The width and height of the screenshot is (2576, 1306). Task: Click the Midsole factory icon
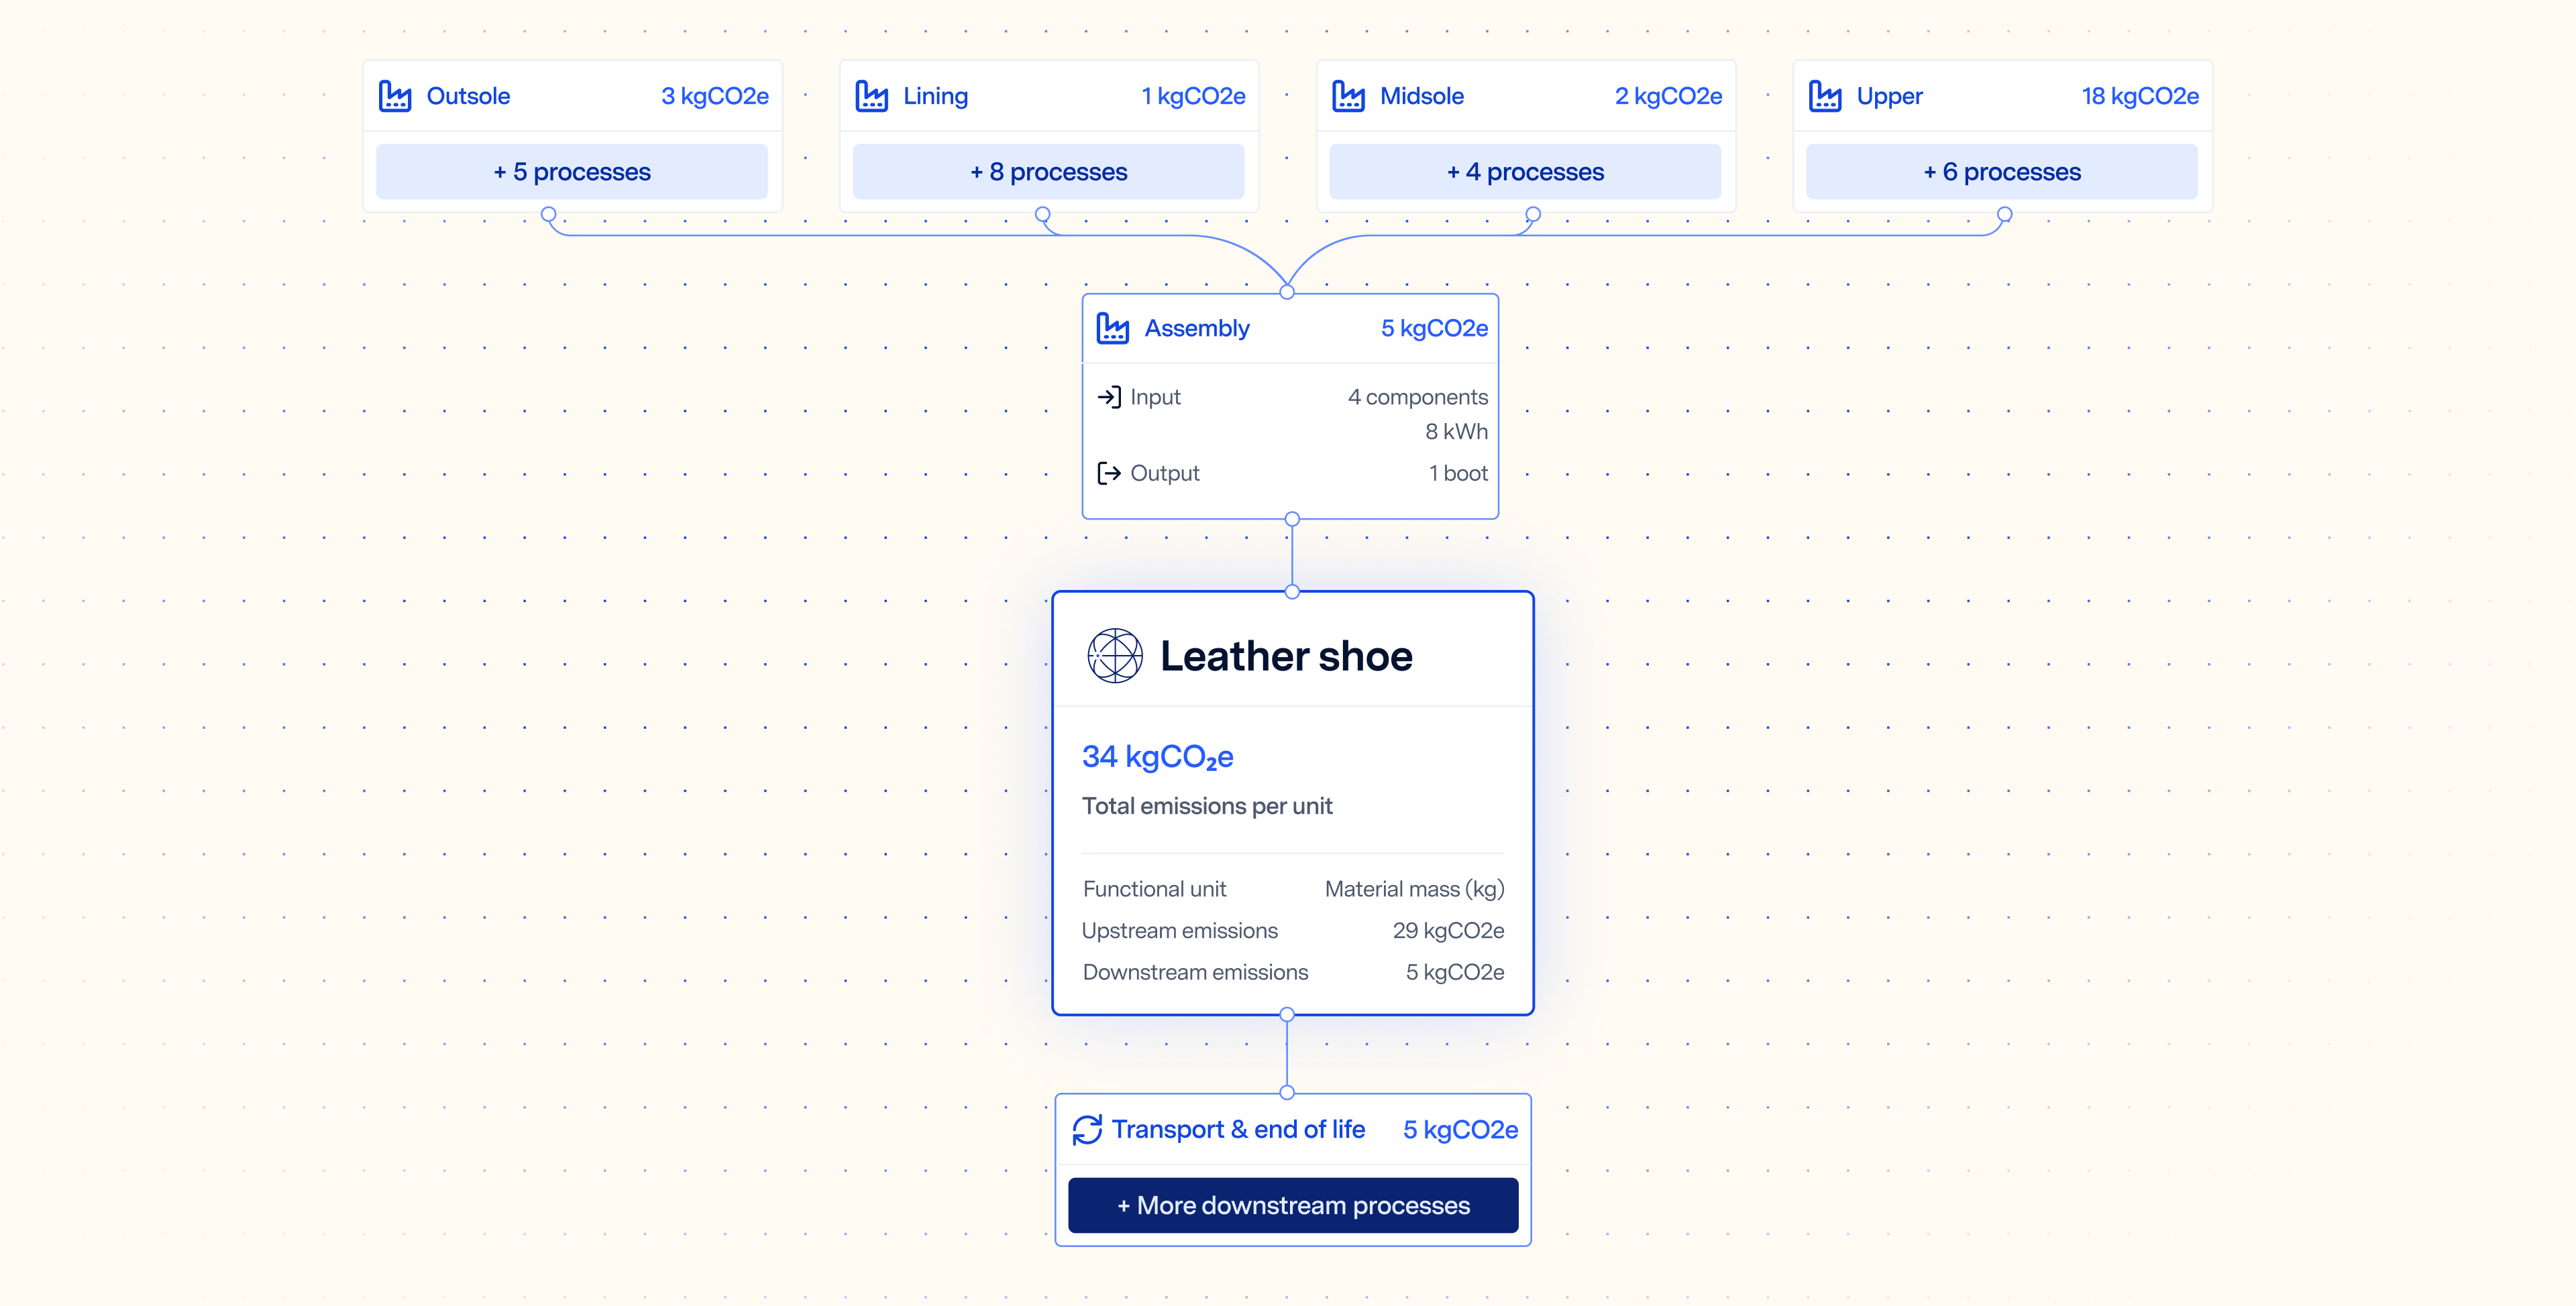pyautogui.click(x=1348, y=97)
